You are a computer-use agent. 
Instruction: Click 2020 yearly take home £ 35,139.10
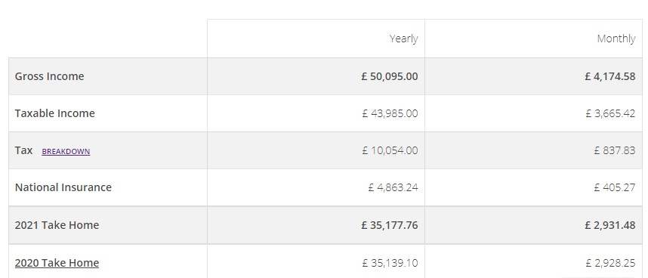point(390,263)
